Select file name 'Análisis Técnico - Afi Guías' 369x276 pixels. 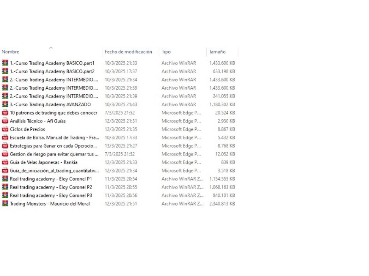click(38, 121)
